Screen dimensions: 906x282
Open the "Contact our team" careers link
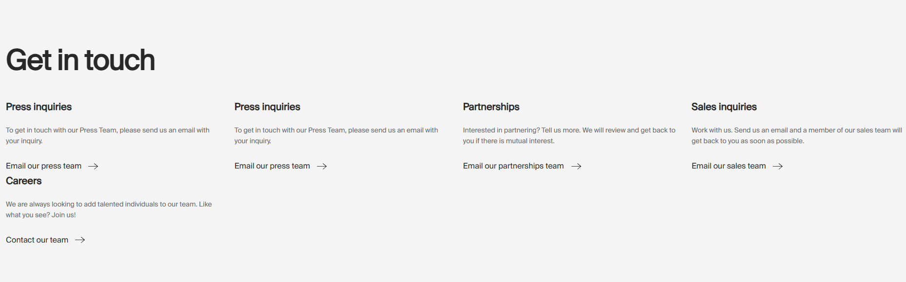click(x=37, y=240)
